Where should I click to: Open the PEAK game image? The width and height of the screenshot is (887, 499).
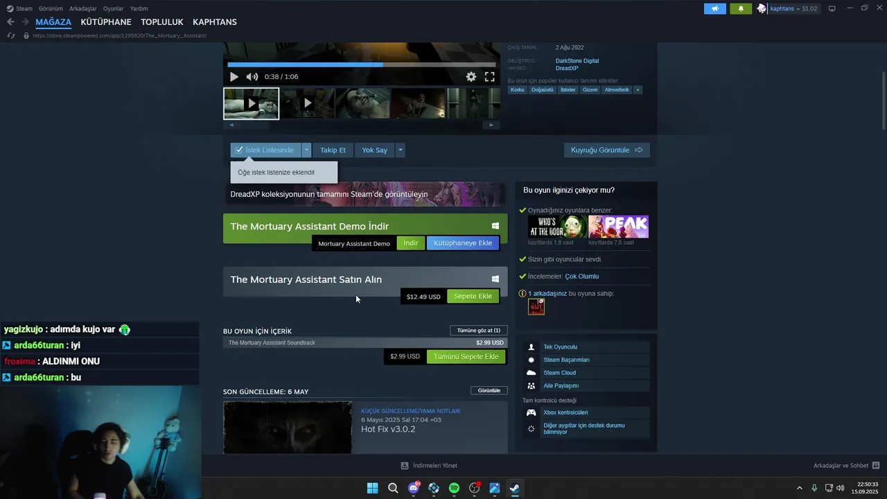click(619, 227)
